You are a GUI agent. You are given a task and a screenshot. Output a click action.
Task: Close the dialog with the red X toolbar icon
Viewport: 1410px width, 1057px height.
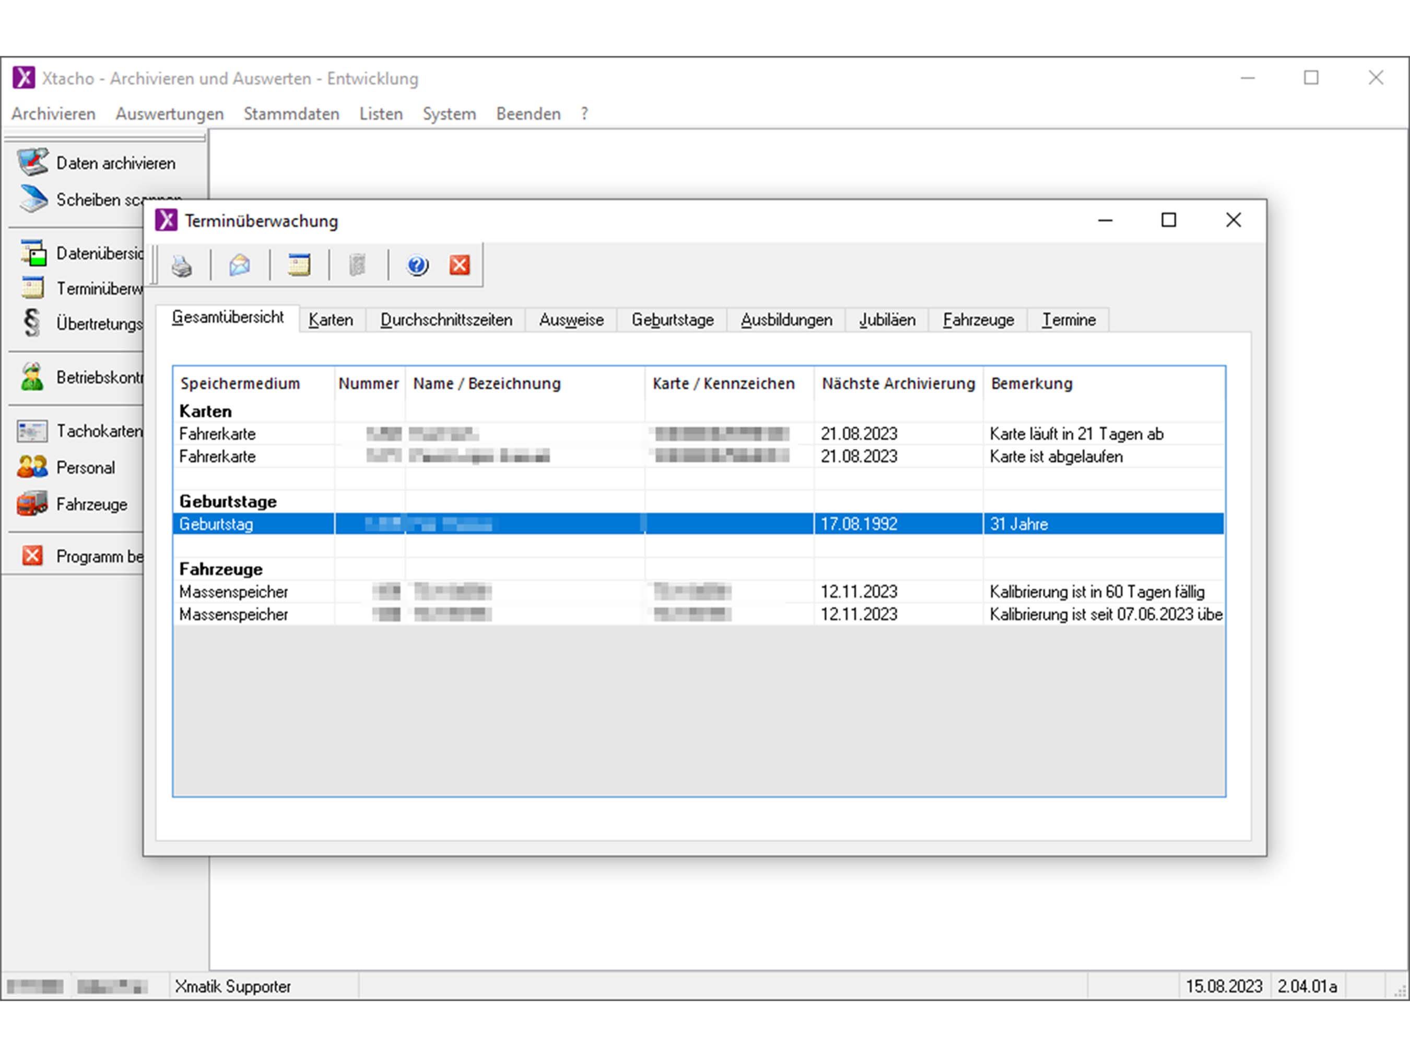click(x=460, y=265)
